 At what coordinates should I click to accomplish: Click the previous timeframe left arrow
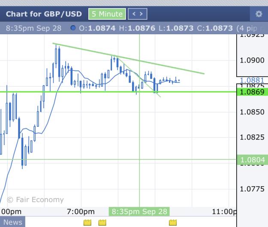134,14
